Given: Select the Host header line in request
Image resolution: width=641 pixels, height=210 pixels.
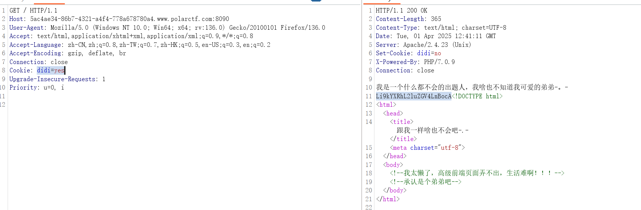Looking at the screenshot, I should point(119,19).
